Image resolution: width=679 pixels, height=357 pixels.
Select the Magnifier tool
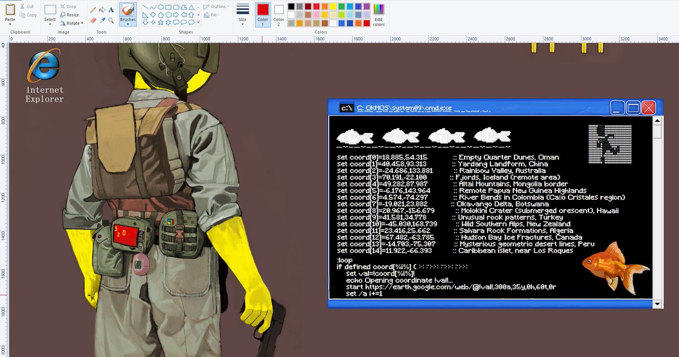click(x=111, y=21)
